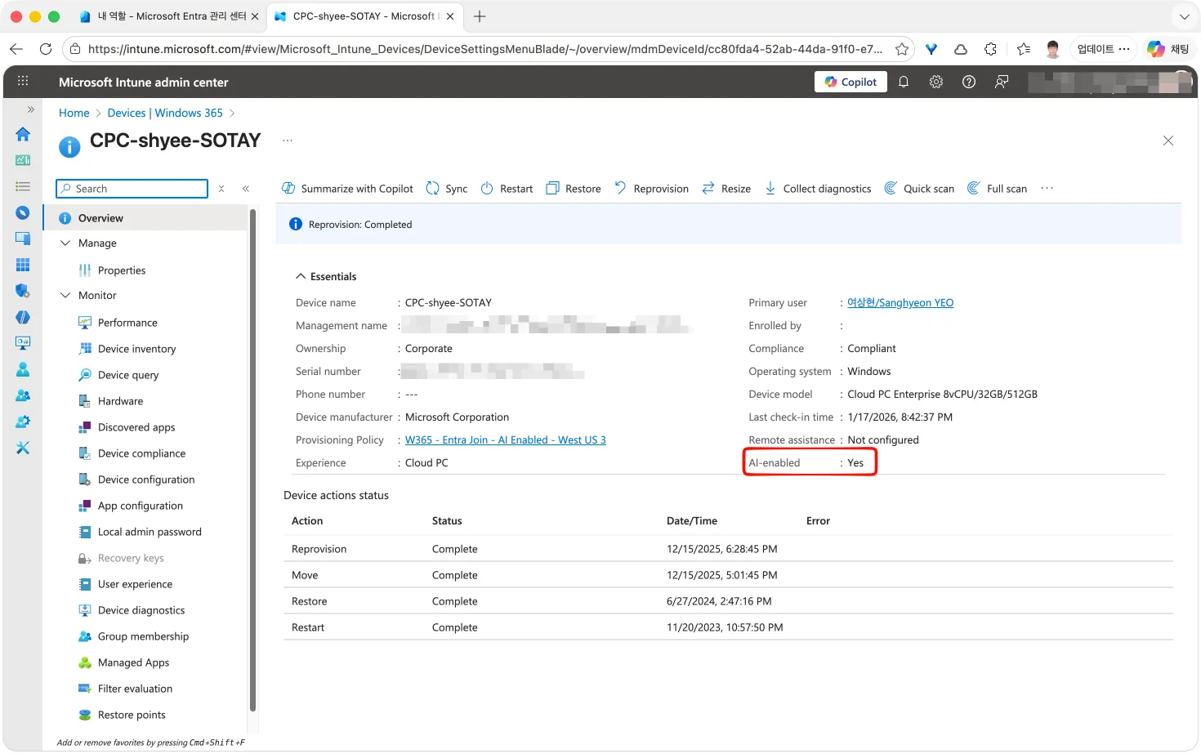This screenshot has height=754, width=1201.
Task: Collapse the Essentials section
Action: tap(301, 277)
